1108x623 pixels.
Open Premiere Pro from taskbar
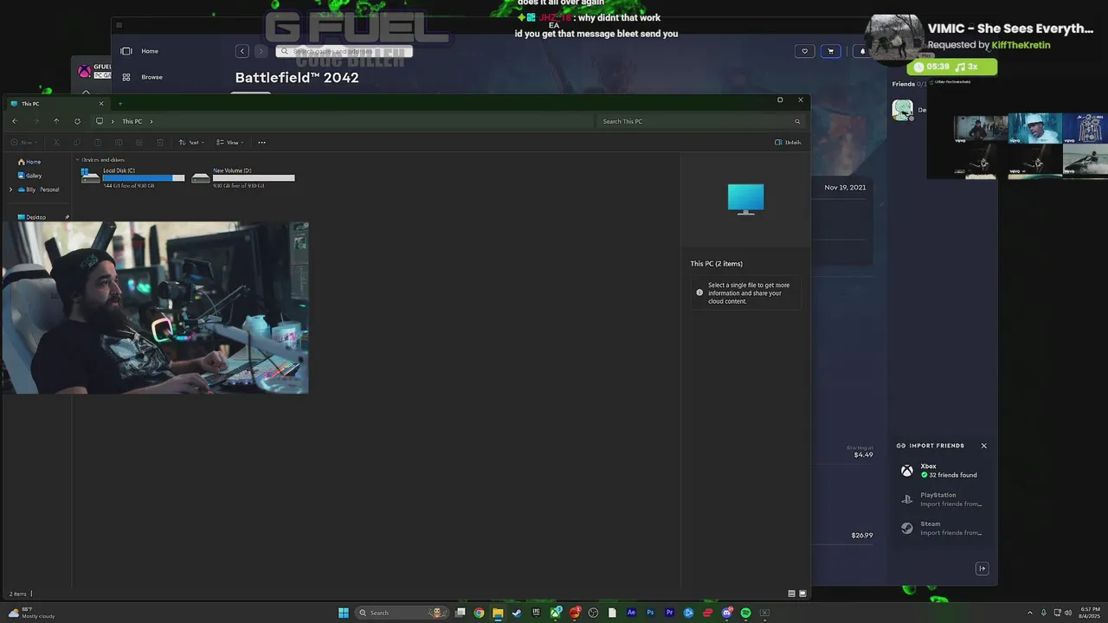click(669, 613)
